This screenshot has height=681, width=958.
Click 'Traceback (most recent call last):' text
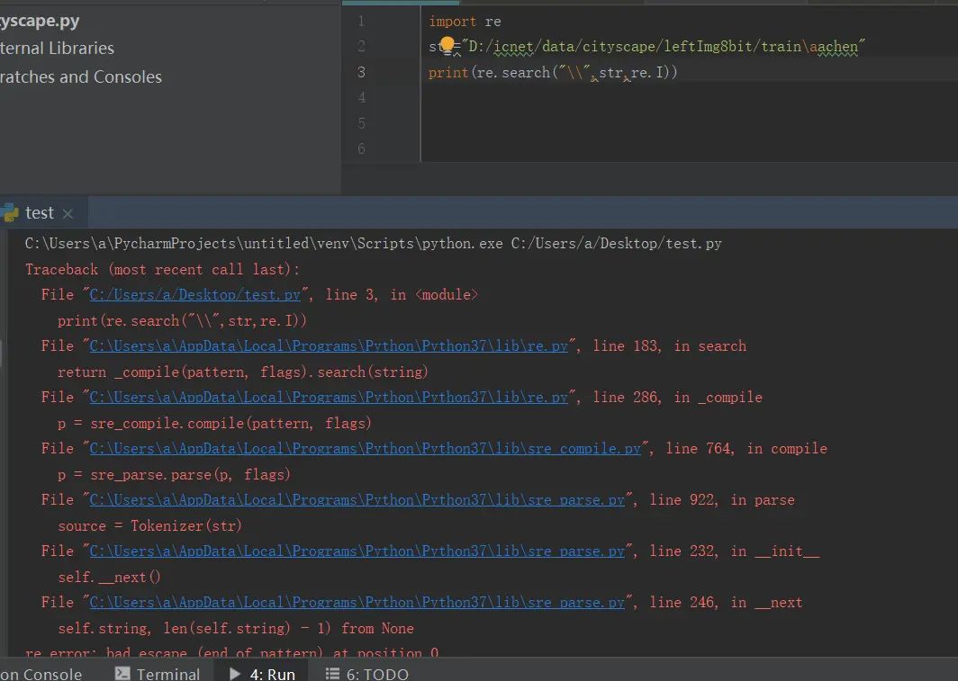(162, 270)
